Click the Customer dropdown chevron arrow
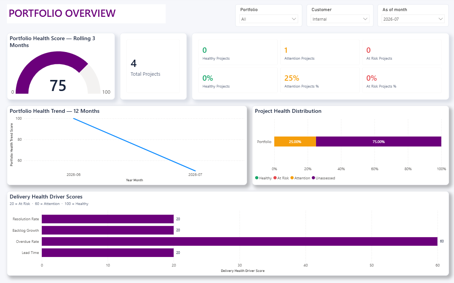454x283 pixels. pos(365,19)
